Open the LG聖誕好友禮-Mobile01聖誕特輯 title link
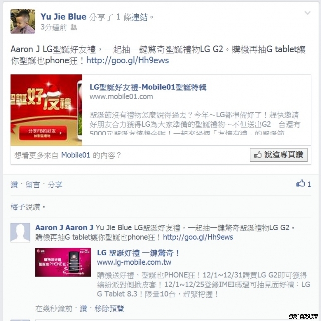Screen dimensions: 321x321 pos(148,87)
